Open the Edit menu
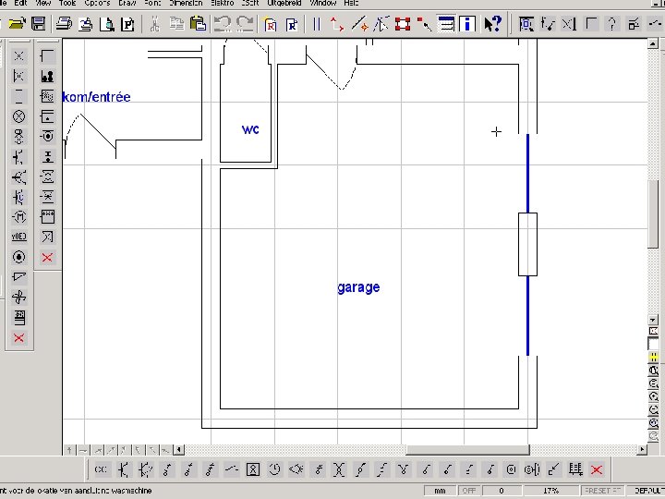665x499 pixels. 20,3
